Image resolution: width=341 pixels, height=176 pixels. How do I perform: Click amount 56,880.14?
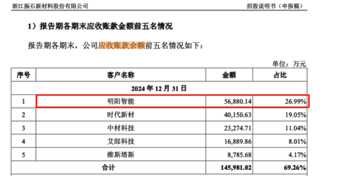[x=238, y=101]
